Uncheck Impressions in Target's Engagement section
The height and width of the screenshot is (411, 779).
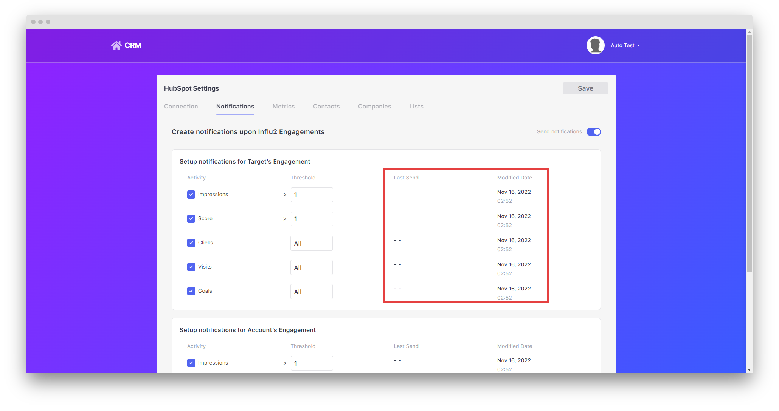[191, 194]
